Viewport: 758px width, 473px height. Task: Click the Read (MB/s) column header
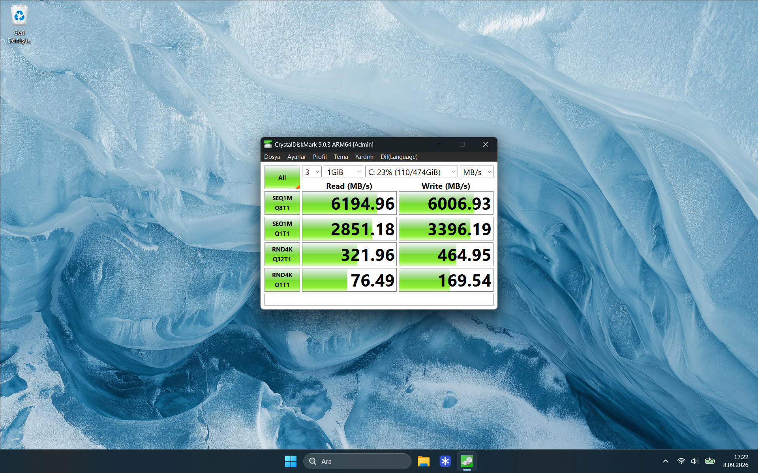pyautogui.click(x=349, y=186)
